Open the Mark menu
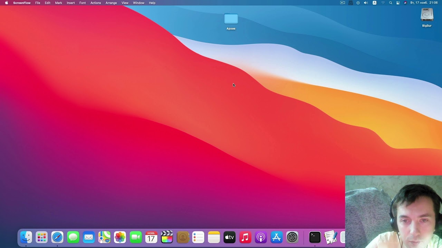 pyautogui.click(x=59, y=3)
